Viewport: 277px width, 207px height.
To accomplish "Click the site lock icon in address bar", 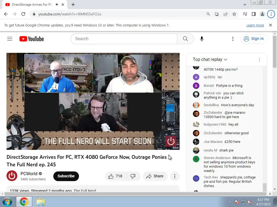I will click(x=34, y=14).
